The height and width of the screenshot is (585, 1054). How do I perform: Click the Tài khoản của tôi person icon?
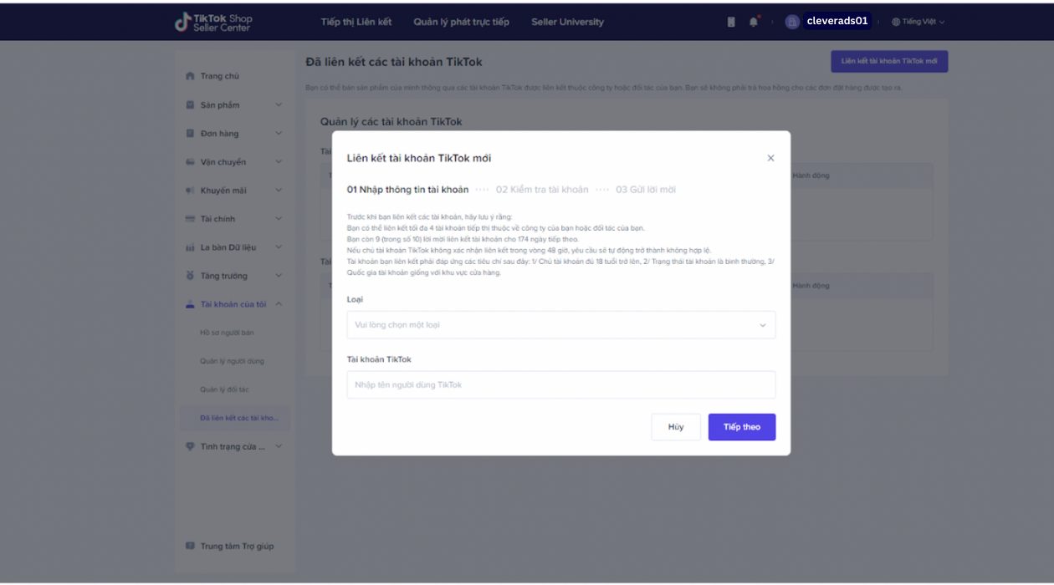tap(190, 304)
